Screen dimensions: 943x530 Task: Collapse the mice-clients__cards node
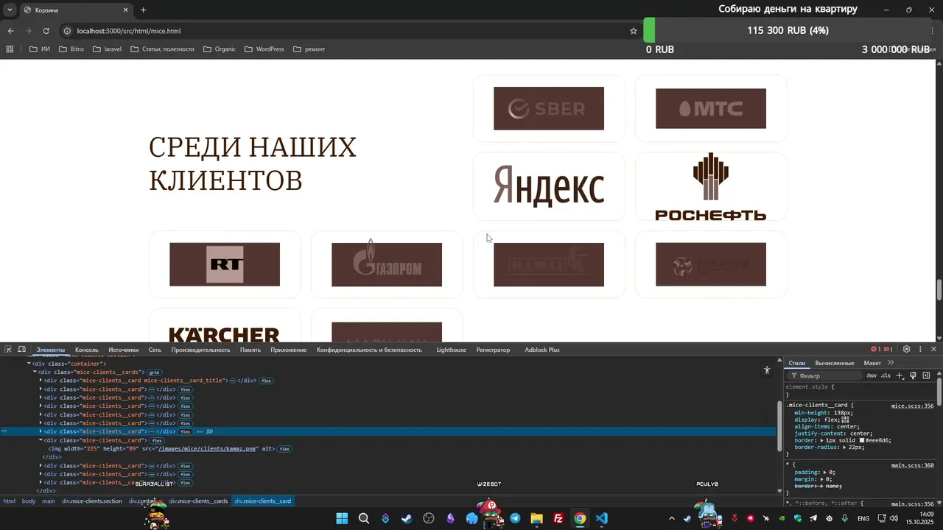[x=35, y=372]
